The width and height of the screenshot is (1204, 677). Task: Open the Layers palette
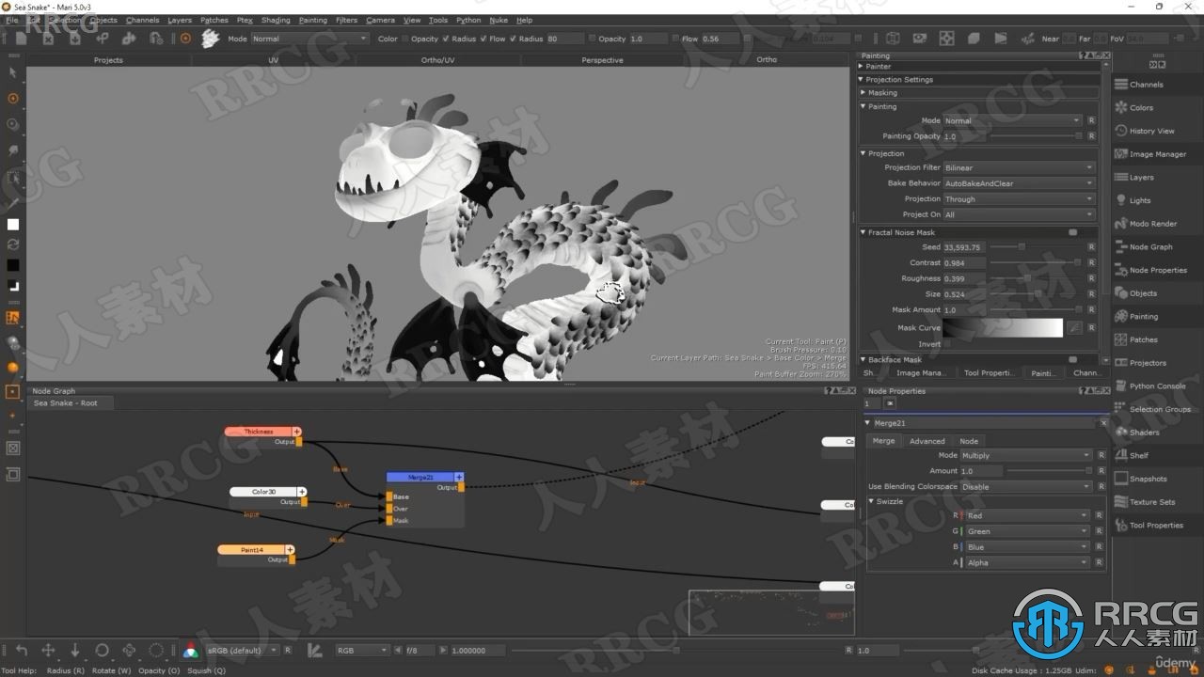click(x=1121, y=177)
